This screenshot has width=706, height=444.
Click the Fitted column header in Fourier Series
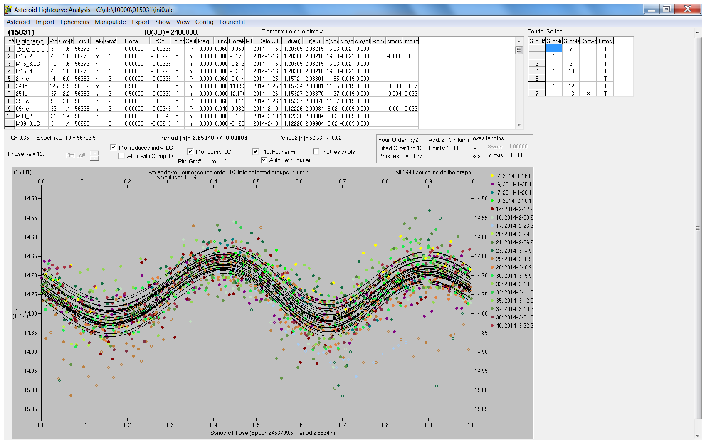click(605, 41)
